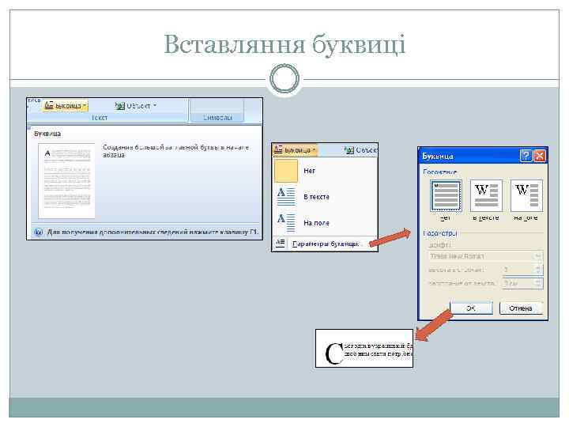Choose Нет position in the Буквица dialog
569x427 pixels.
[446, 196]
